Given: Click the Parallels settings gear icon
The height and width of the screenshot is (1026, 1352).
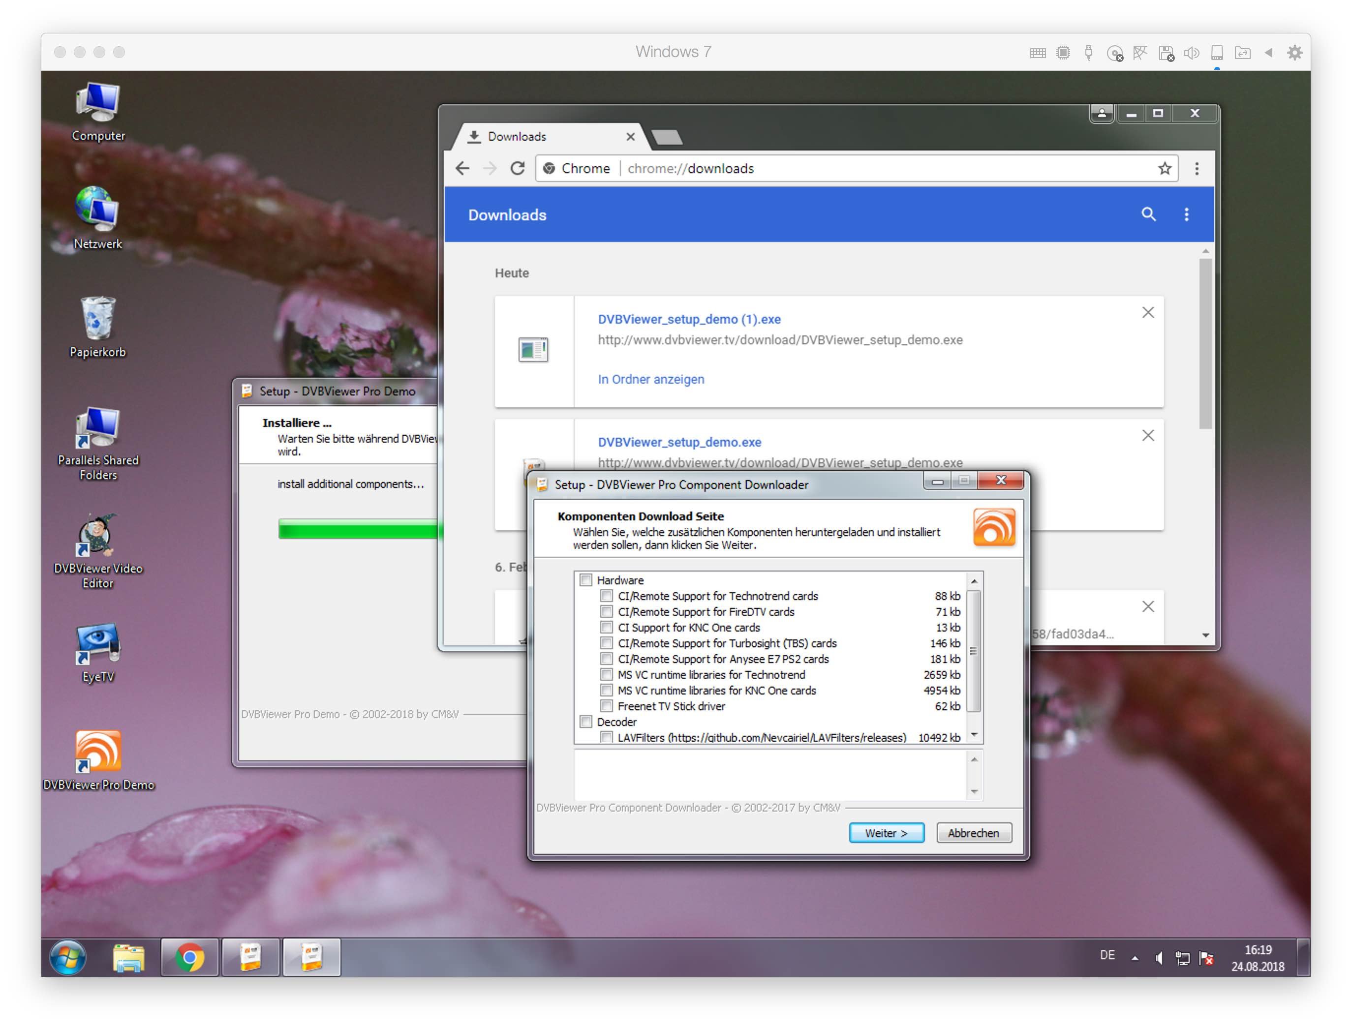Looking at the screenshot, I should tap(1294, 53).
